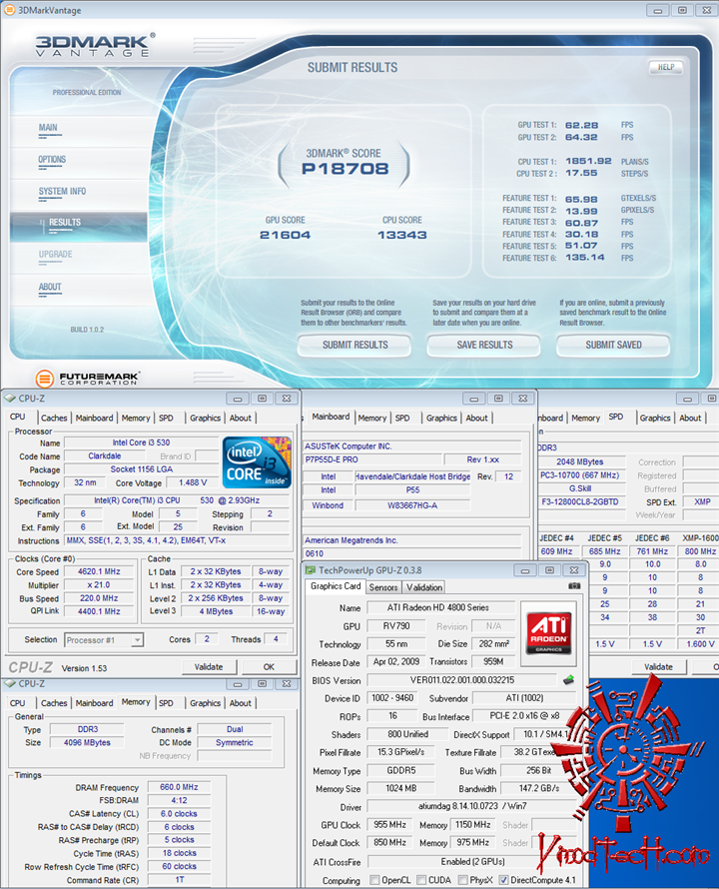The height and width of the screenshot is (889, 719).
Task: Click the BIOS Version field in GPU-Z
Action: pos(462,680)
